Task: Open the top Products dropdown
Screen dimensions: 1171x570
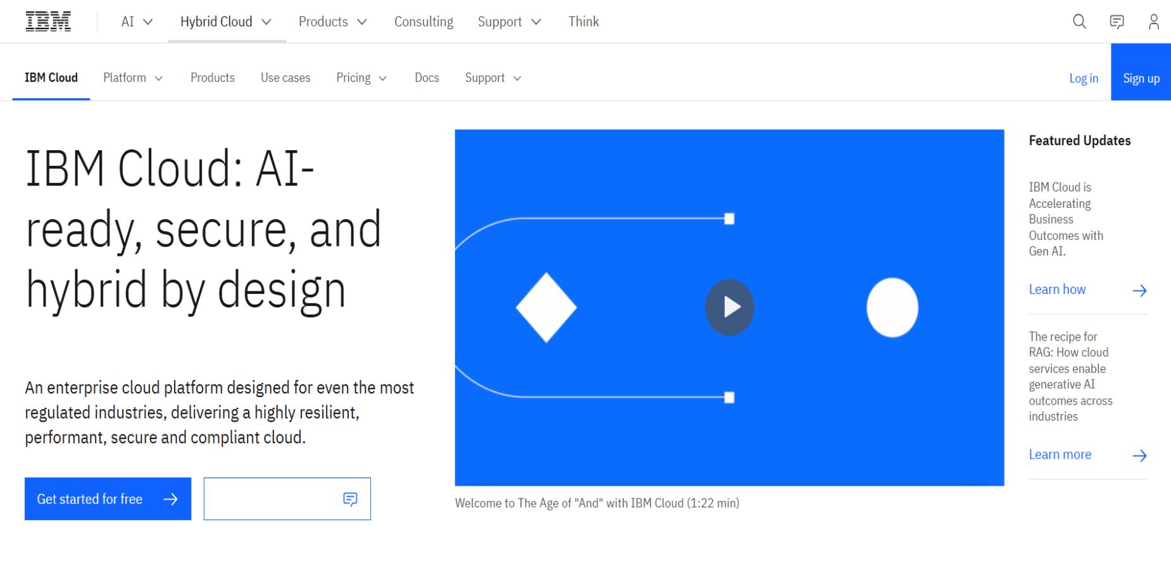Action: 332,22
